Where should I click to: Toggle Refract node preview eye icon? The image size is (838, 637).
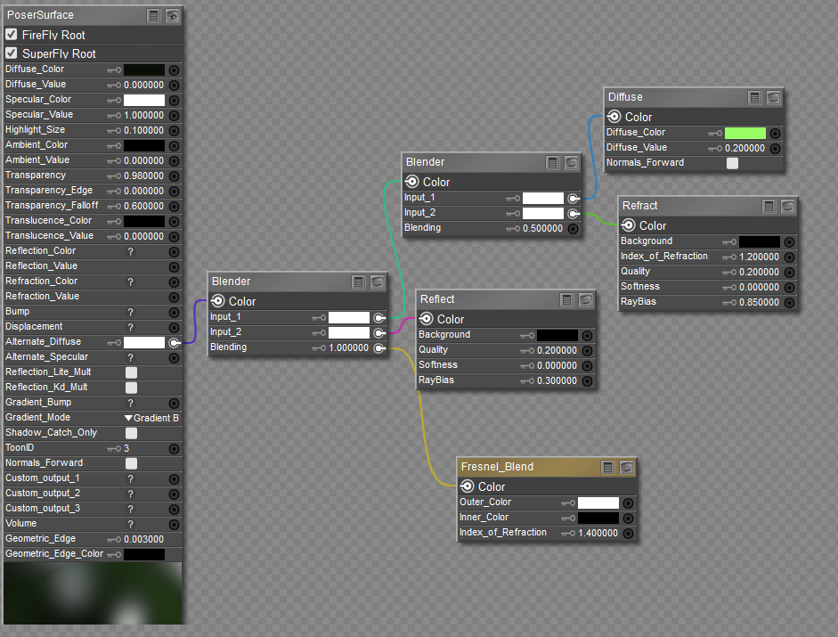click(788, 207)
